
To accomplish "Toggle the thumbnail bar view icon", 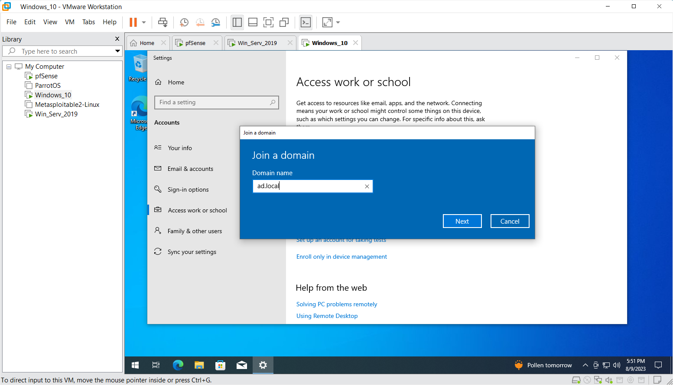I will (253, 22).
